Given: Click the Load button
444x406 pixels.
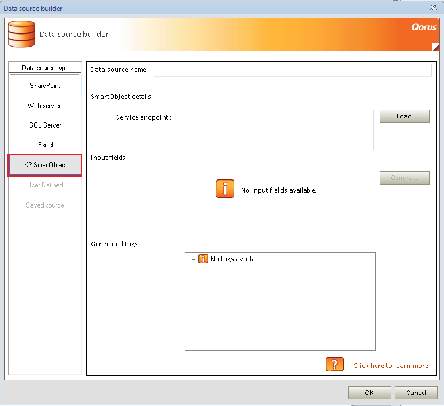Looking at the screenshot, I should tap(404, 116).
